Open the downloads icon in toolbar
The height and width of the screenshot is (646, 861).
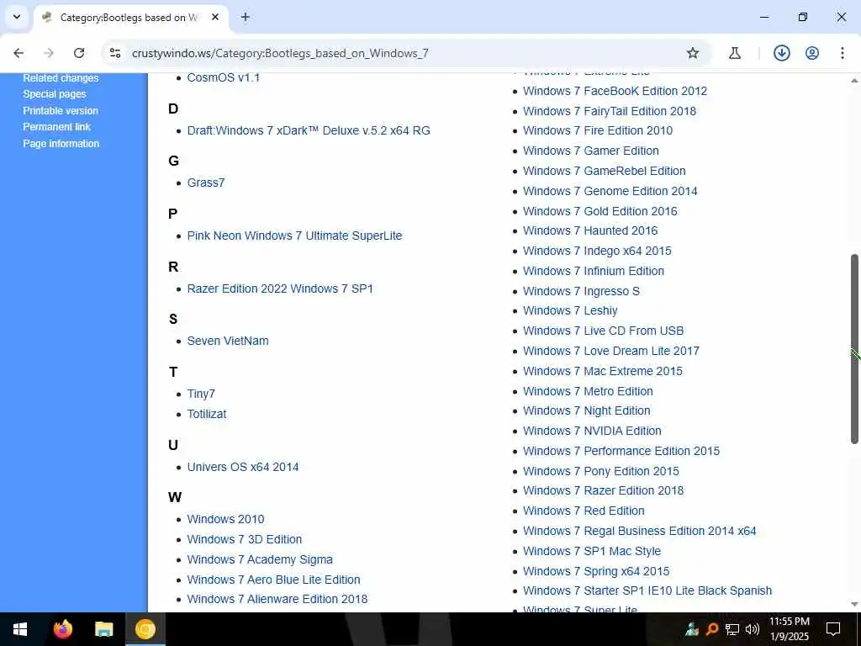coord(781,53)
